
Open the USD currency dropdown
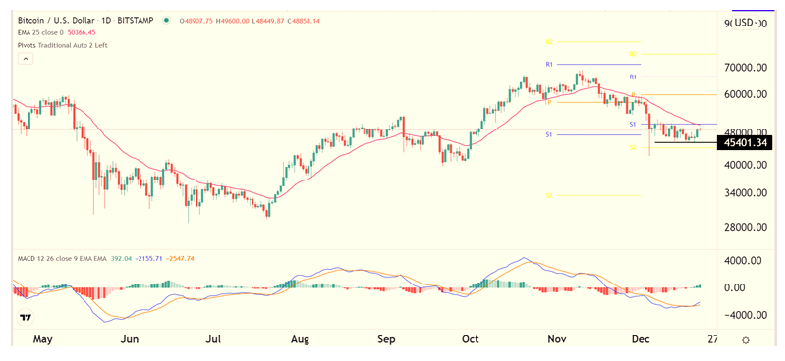(747, 23)
